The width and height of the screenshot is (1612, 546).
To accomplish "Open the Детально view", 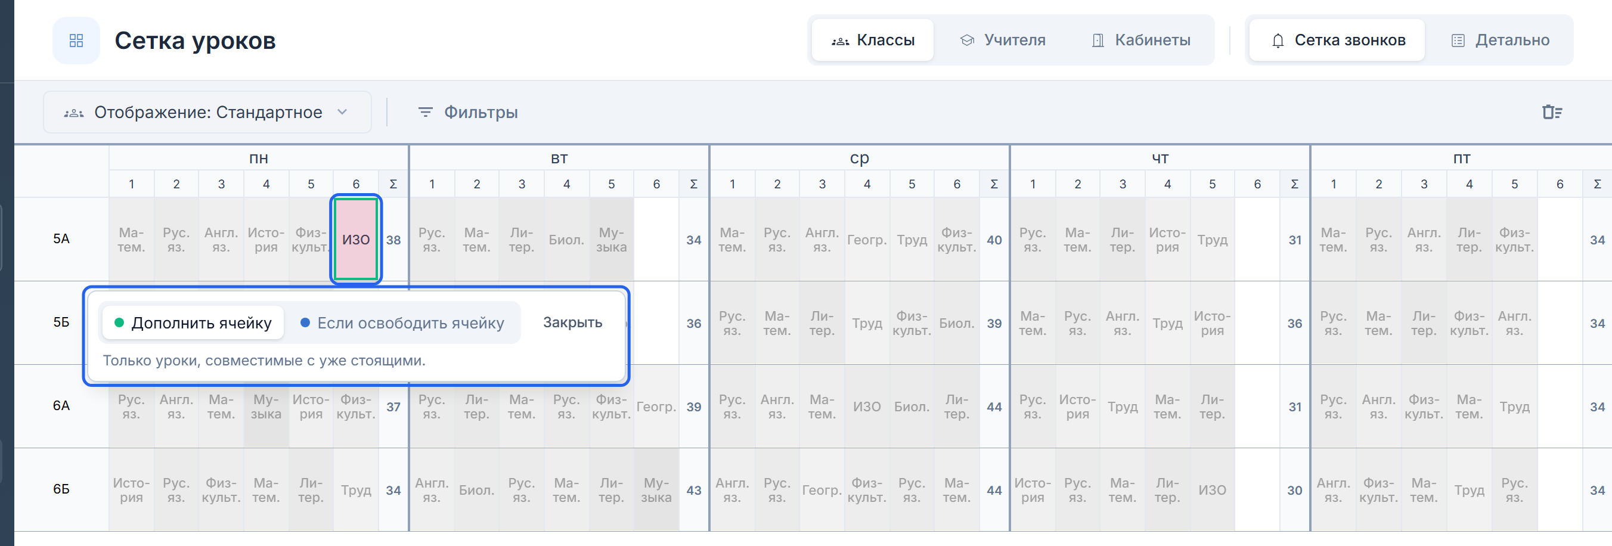I will tap(1499, 41).
